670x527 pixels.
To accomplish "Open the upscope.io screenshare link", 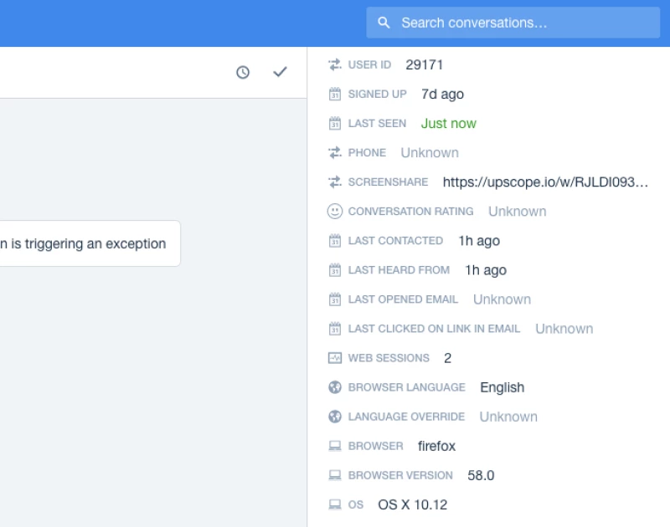I will pyautogui.click(x=545, y=182).
